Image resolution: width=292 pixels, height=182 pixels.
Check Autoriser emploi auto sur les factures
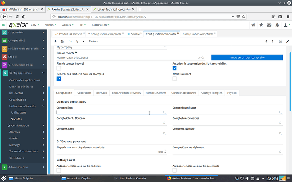[x=59, y=171]
